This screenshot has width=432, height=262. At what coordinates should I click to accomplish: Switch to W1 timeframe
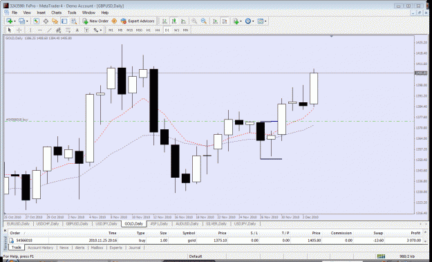[177, 30]
